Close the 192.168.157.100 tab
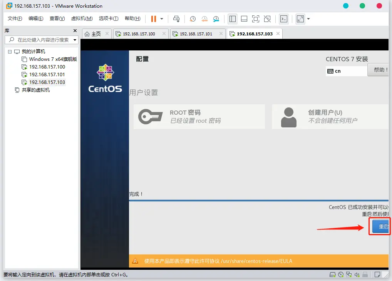The image size is (392, 281). click(x=164, y=33)
